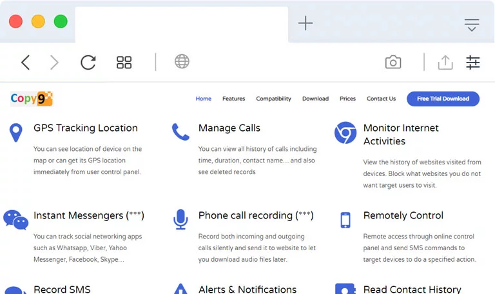Open the tab grid overview icon
Screen dimensions: 495x294
pyautogui.click(x=124, y=62)
